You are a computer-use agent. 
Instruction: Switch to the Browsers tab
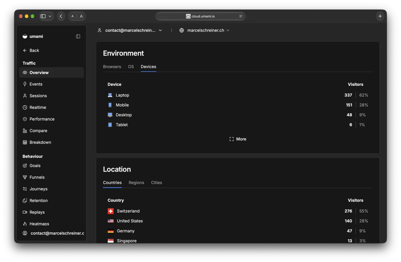tap(112, 67)
